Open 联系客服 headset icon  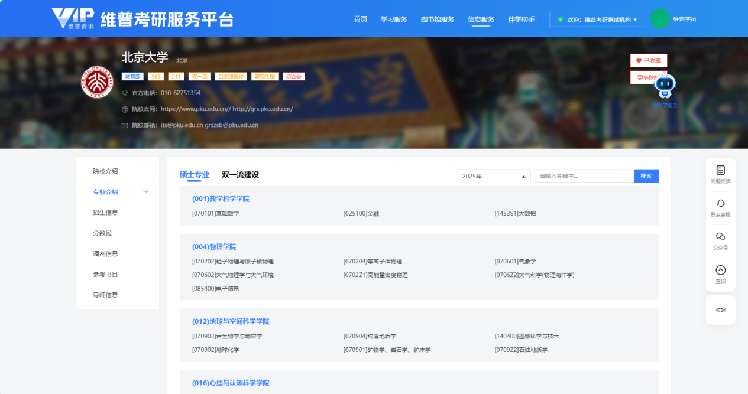(x=720, y=204)
